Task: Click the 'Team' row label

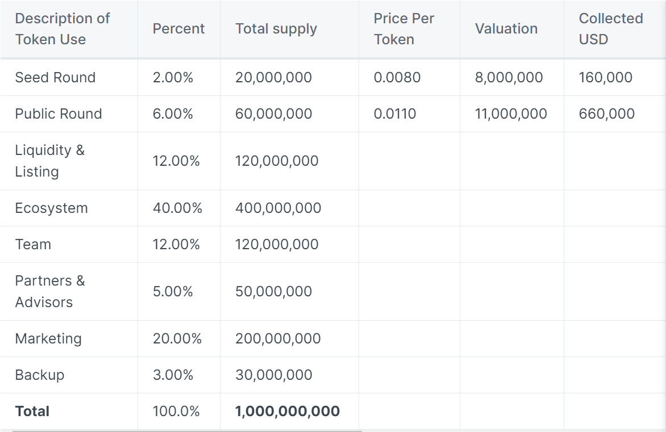Action: 34,245
